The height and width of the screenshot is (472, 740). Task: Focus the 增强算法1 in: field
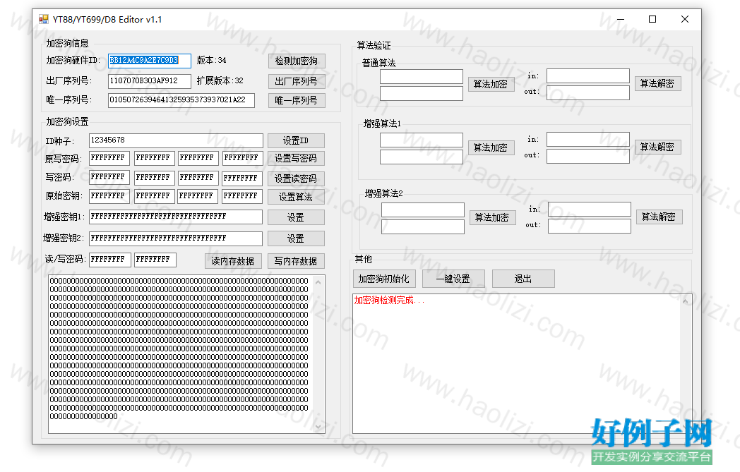[588, 139]
